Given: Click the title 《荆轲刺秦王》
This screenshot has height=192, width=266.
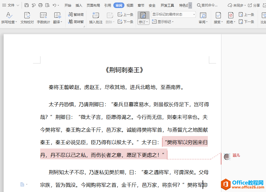Looking at the screenshot, I should click(x=124, y=70).
